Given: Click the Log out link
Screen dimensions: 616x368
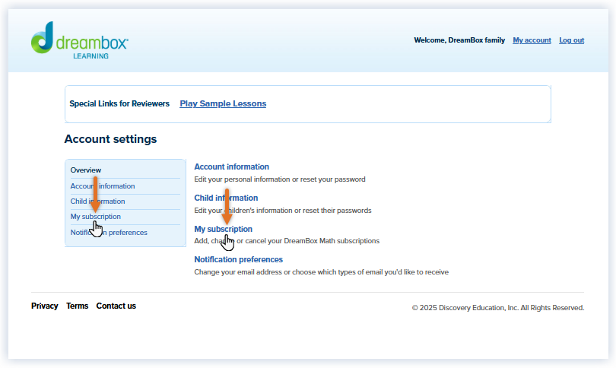Looking at the screenshot, I should coord(571,40).
